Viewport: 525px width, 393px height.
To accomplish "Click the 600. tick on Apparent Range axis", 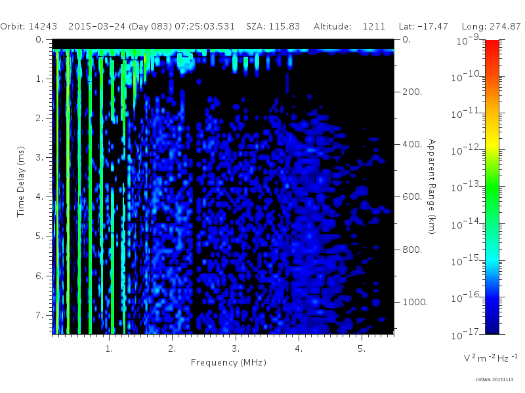I will point(412,197).
